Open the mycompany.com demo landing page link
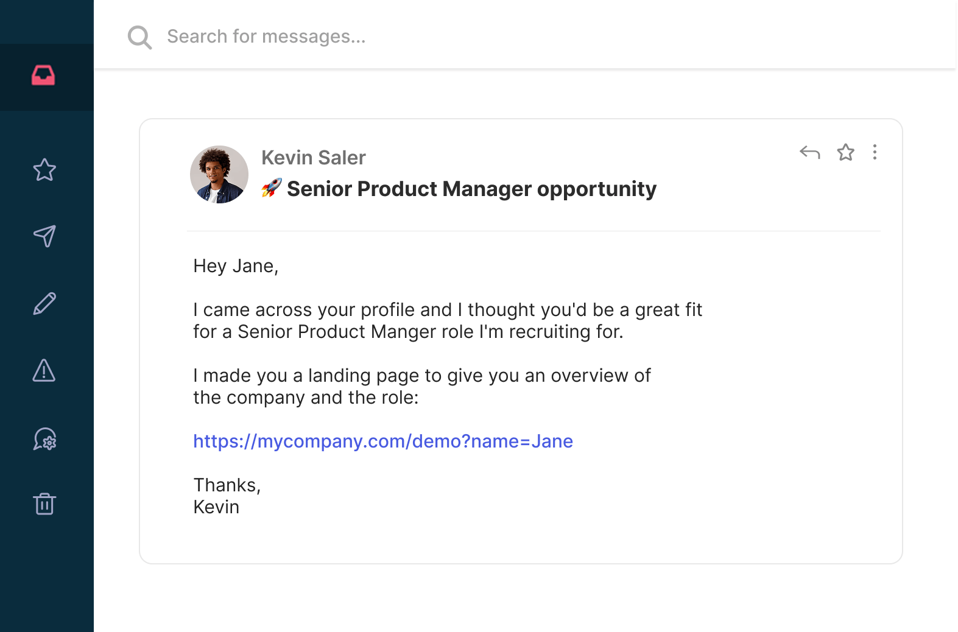Image resolution: width=958 pixels, height=632 pixels. 382,441
